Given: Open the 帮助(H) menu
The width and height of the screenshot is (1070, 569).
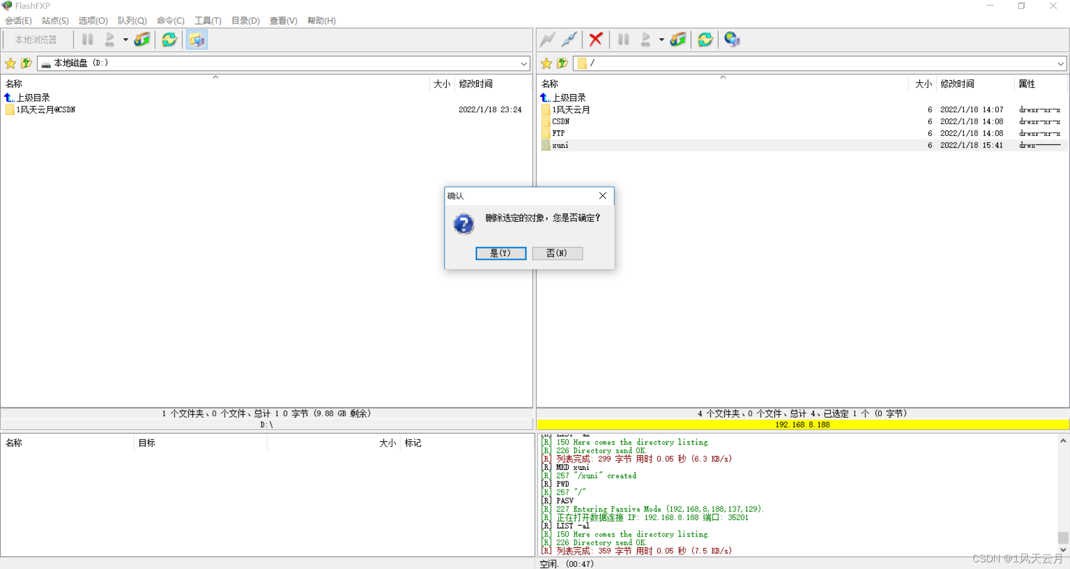Looking at the screenshot, I should 322,21.
